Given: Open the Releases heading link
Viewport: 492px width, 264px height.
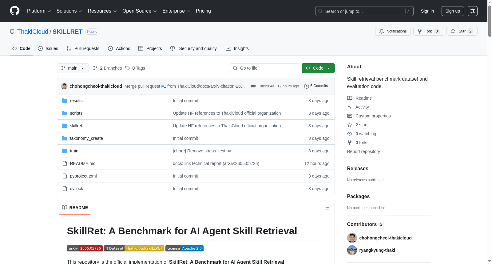Looking at the screenshot, I should pos(358,169).
